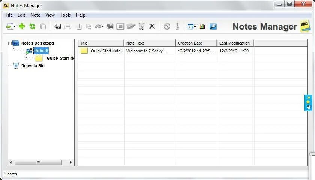Click the yellow note icon in the tree
Screen dimensions: 315x180
39,58
